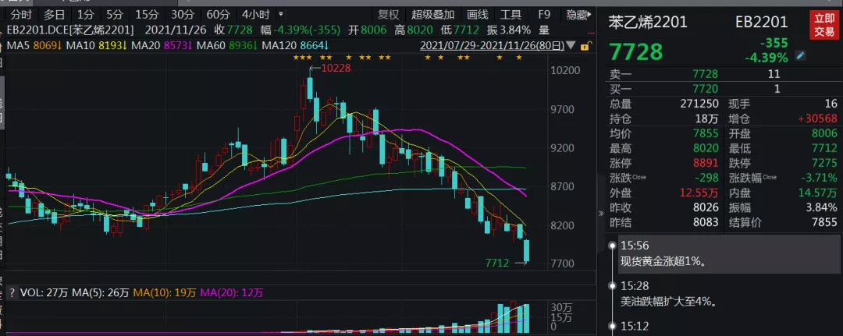
Task: Click the 画线 draw line button
Action: [x=478, y=15]
